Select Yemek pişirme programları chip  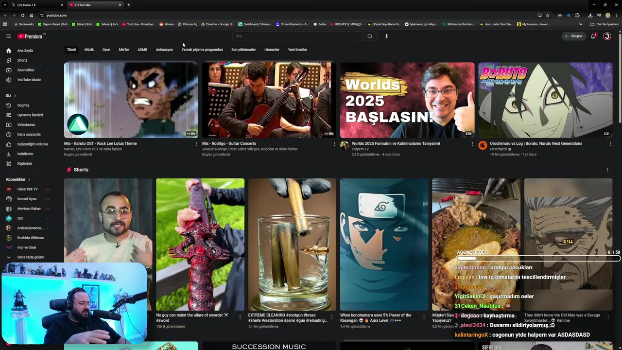(202, 50)
